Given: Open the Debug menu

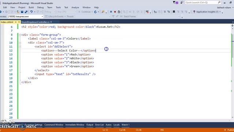Looking at the screenshot, I should 40,7.
